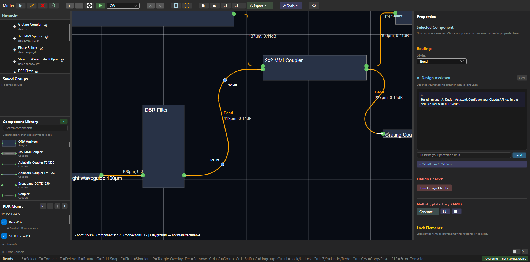Save netlist with the disk icon
Viewport: 530px width, 262px height.
pyautogui.click(x=445, y=212)
